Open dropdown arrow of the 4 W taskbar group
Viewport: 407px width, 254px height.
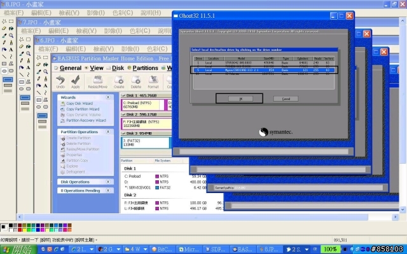click(x=146, y=250)
